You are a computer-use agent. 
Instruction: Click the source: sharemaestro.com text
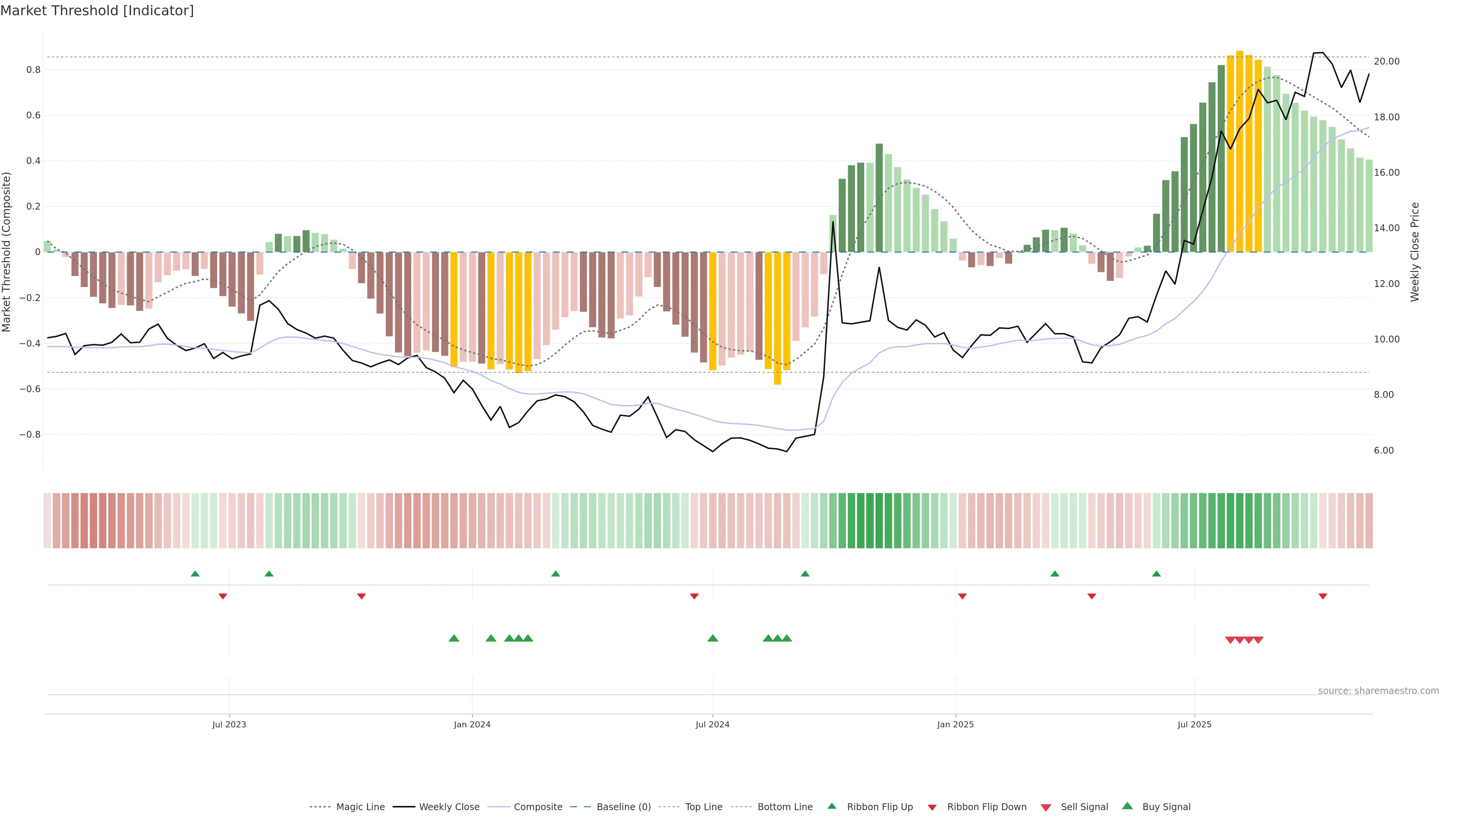click(x=1378, y=691)
